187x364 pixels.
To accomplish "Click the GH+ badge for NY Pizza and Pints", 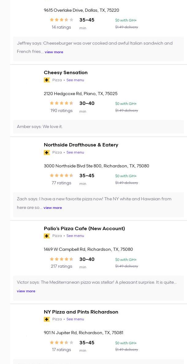I will (47, 319).
